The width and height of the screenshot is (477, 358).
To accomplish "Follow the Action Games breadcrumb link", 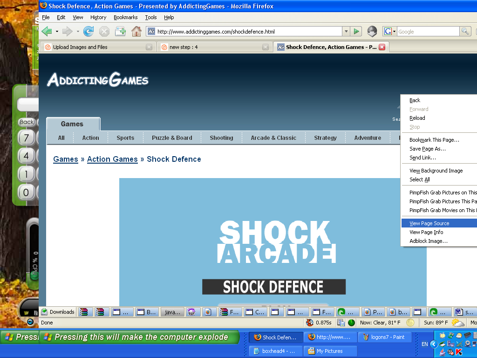I will 112,159.
